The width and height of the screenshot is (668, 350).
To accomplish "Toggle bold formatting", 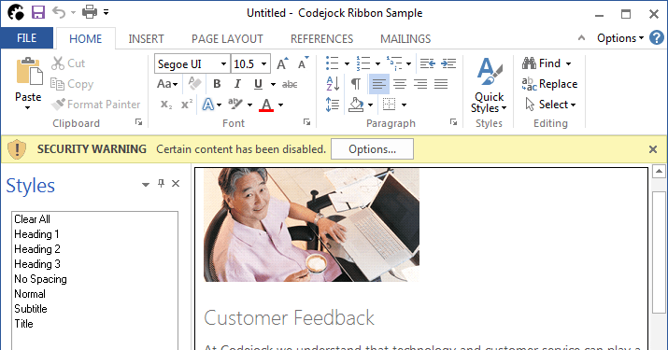I will [x=217, y=84].
